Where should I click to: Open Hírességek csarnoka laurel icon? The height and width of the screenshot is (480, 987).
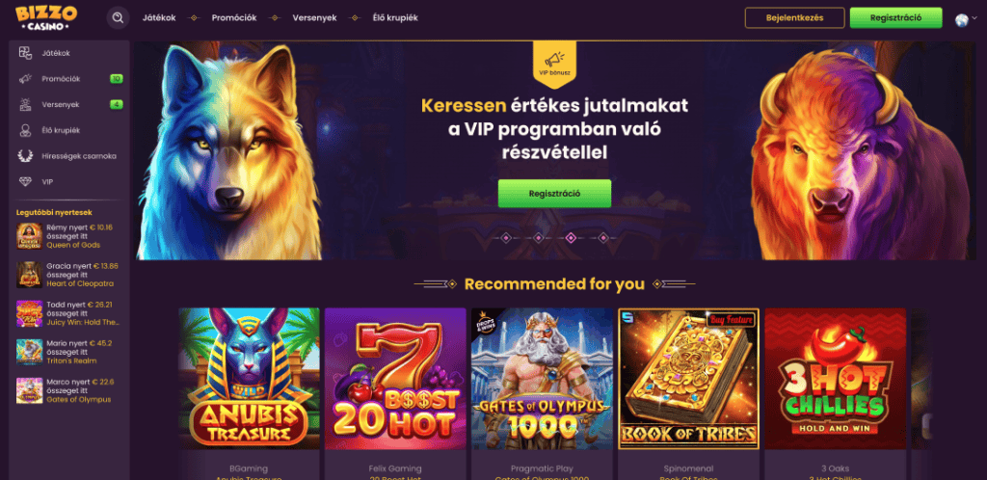[25, 156]
